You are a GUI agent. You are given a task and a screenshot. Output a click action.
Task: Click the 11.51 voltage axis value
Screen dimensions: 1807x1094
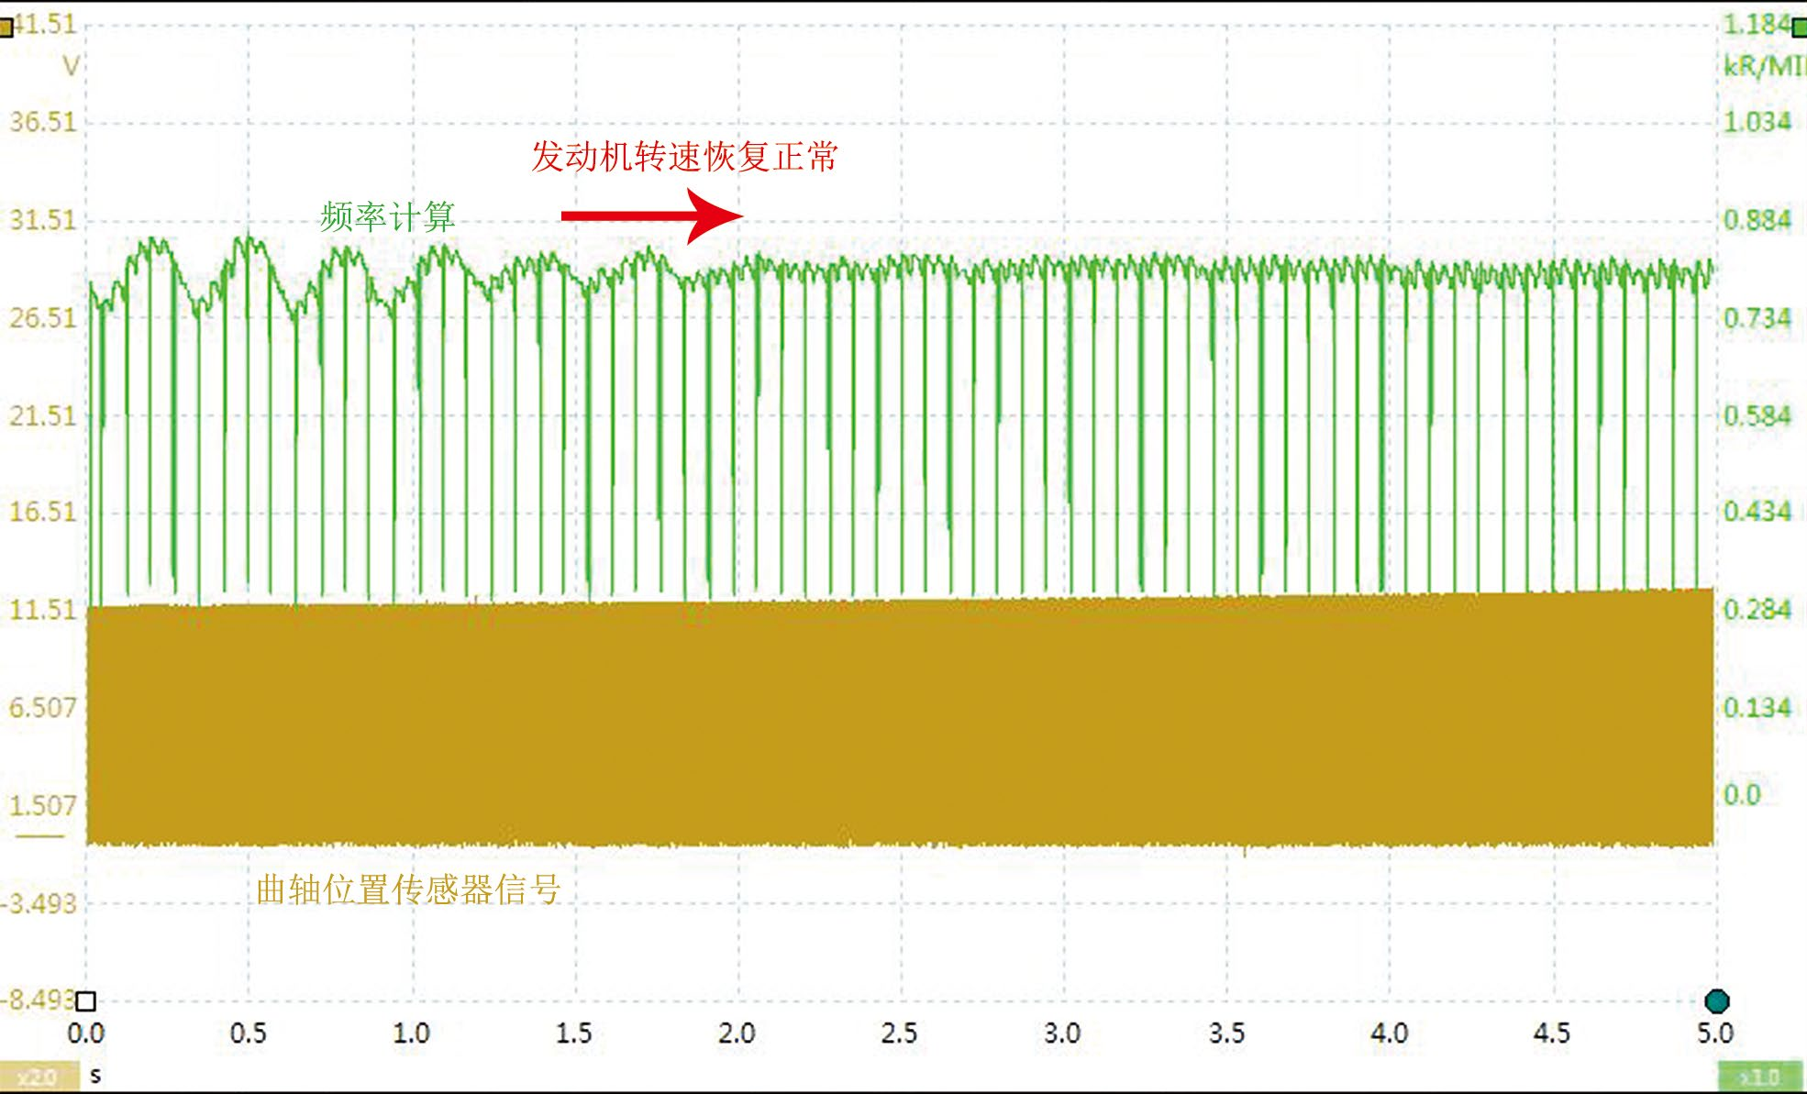pyautogui.click(x=43, y=610)
